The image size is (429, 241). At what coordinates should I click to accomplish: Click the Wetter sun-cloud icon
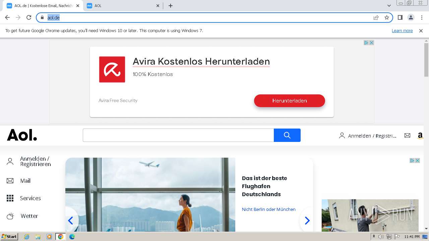coord(10,216)
